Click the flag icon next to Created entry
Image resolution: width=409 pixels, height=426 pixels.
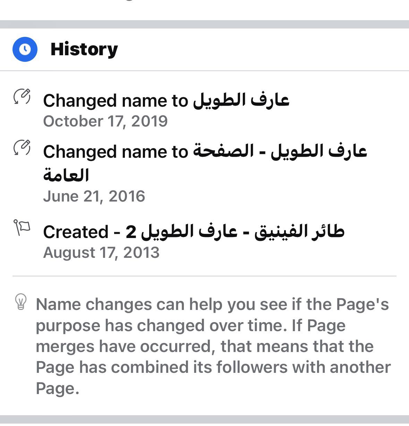(x=22, y=227)
